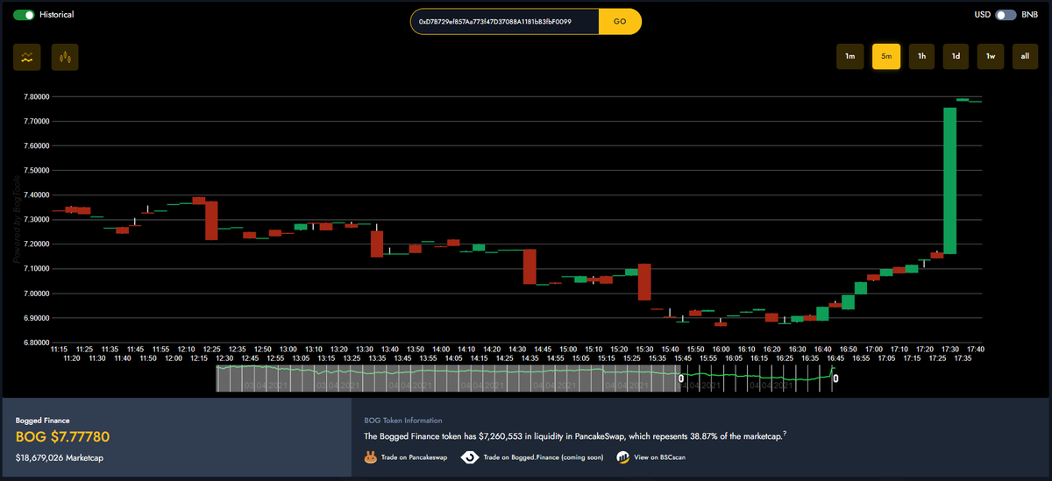The height and width of the screenshot is (481, 1052).
Task: Select the line chart view icon
Action: pos(26,57)
